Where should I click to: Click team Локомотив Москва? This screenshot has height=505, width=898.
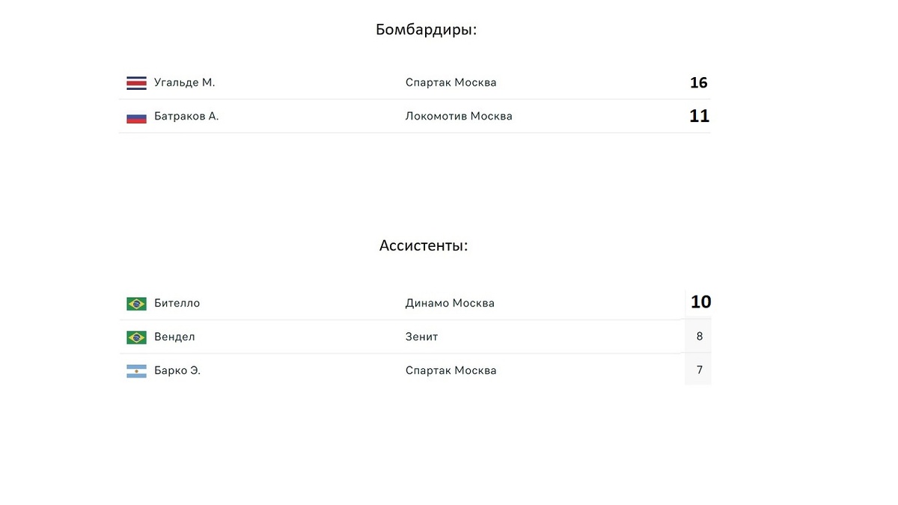pyautogui.click(x=459, y=117)
